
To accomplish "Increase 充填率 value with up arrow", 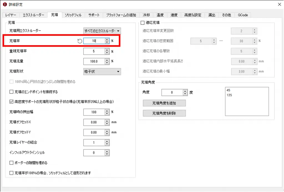I will pos(107,39).
